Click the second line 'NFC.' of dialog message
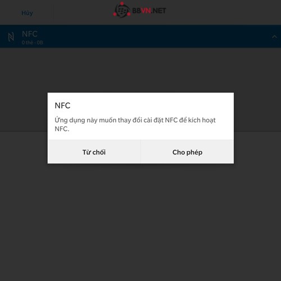This screenshot has width=281, height=281. [x=62, y=129]
